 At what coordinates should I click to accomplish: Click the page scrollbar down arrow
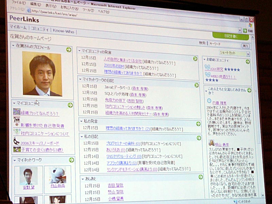pos(263,195)
